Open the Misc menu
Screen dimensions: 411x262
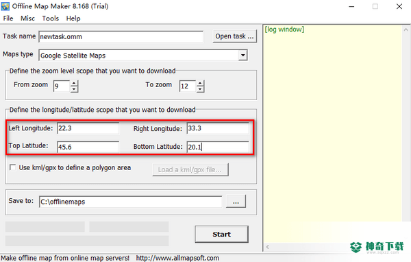(27, 19)
